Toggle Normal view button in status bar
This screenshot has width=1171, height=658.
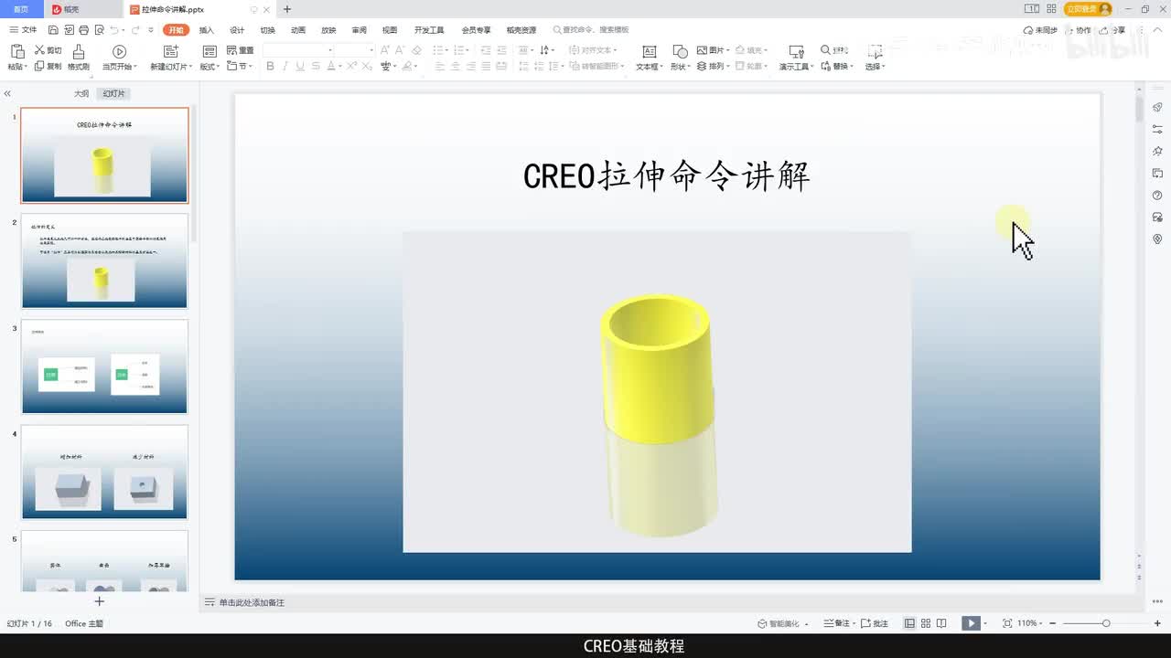[909, 623]
